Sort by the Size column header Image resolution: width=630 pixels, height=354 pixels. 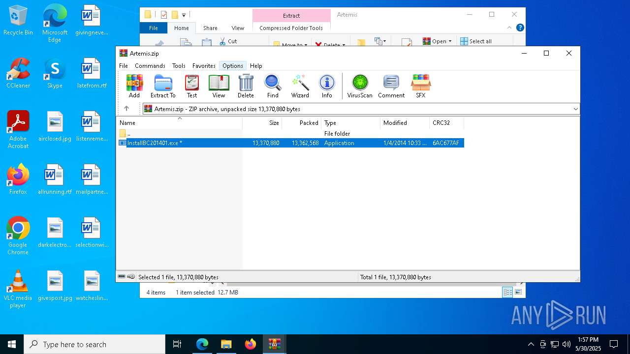point(262,123)
